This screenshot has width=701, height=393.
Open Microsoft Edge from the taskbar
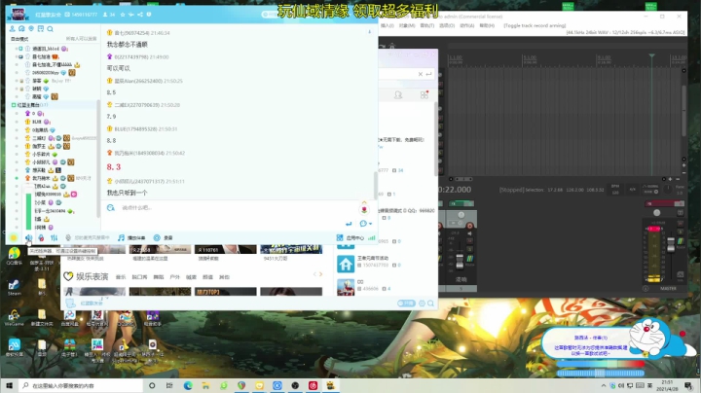click(188, 385)
